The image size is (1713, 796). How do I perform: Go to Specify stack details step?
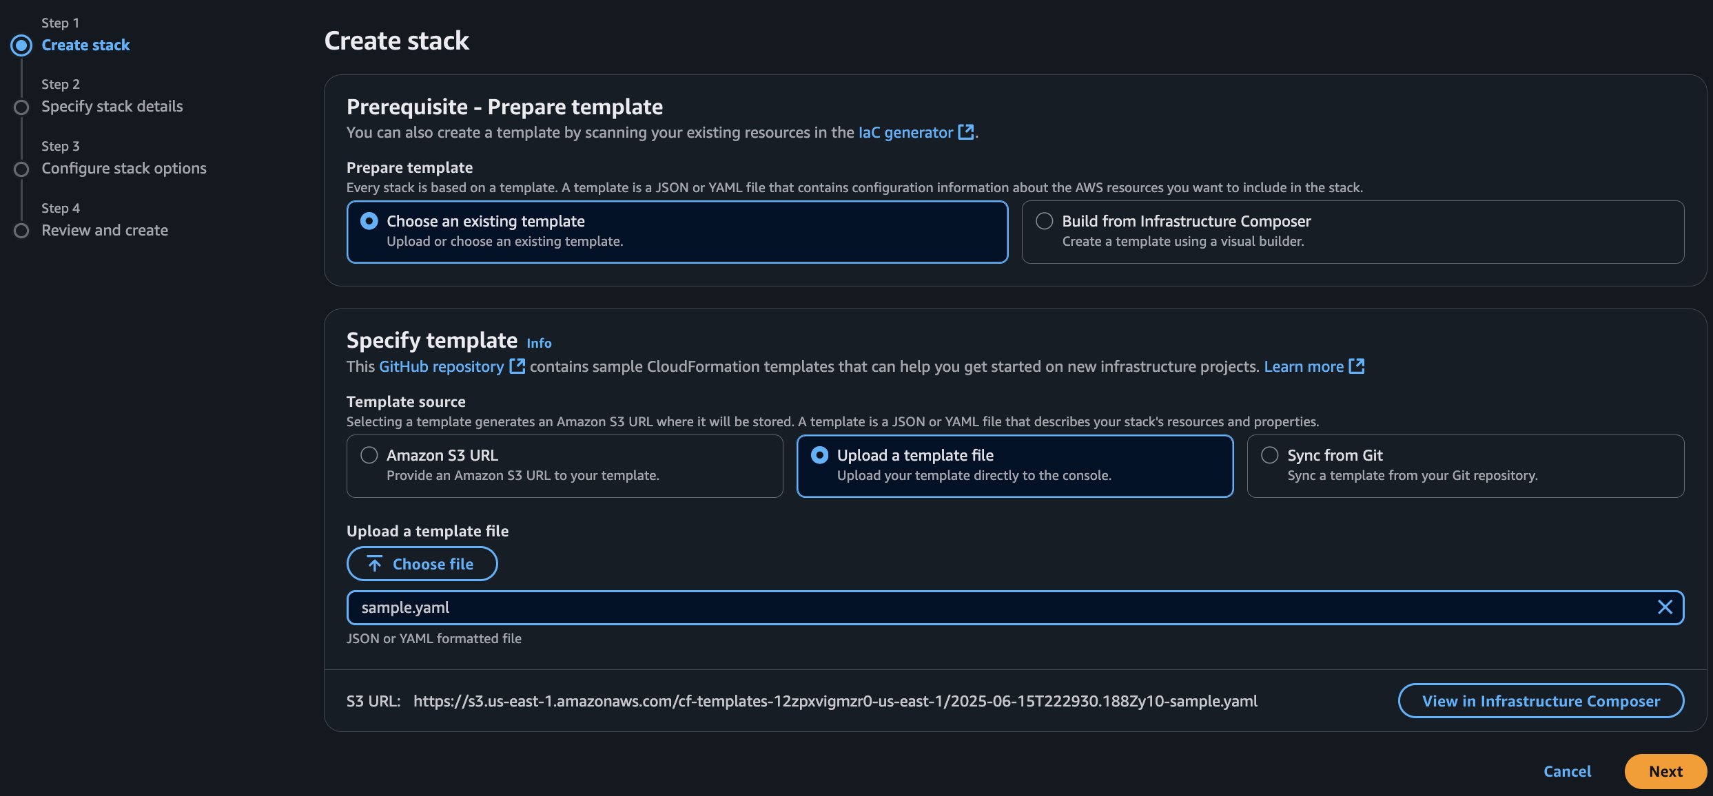112,107
